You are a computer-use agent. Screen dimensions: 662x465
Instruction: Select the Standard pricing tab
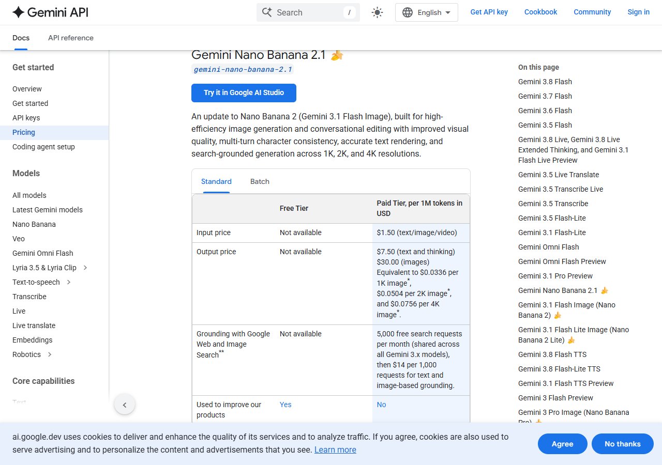[x=216, y=181]
